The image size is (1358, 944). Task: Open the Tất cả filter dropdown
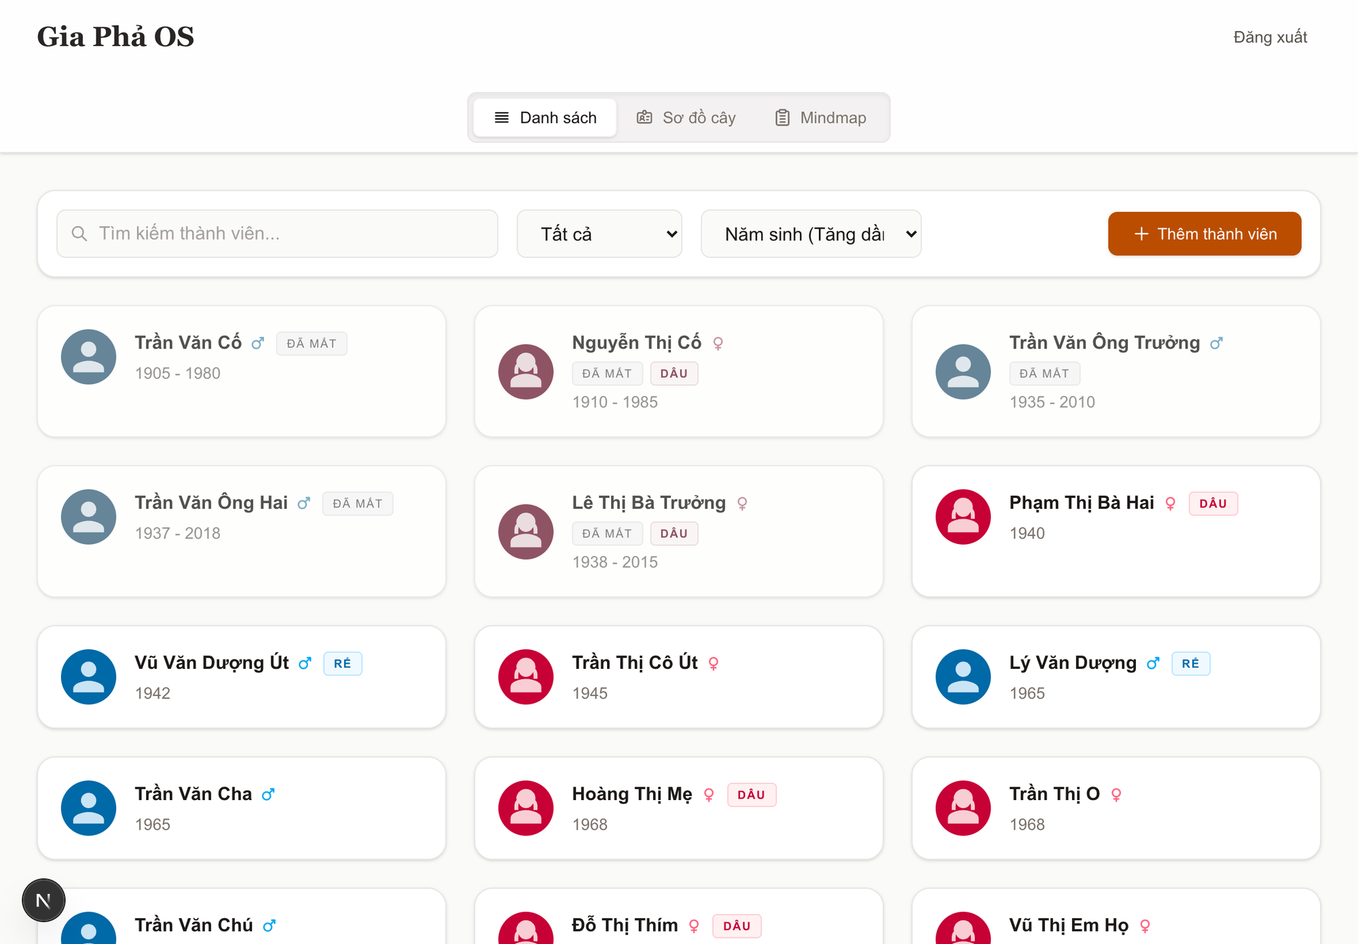click(599, 234)
